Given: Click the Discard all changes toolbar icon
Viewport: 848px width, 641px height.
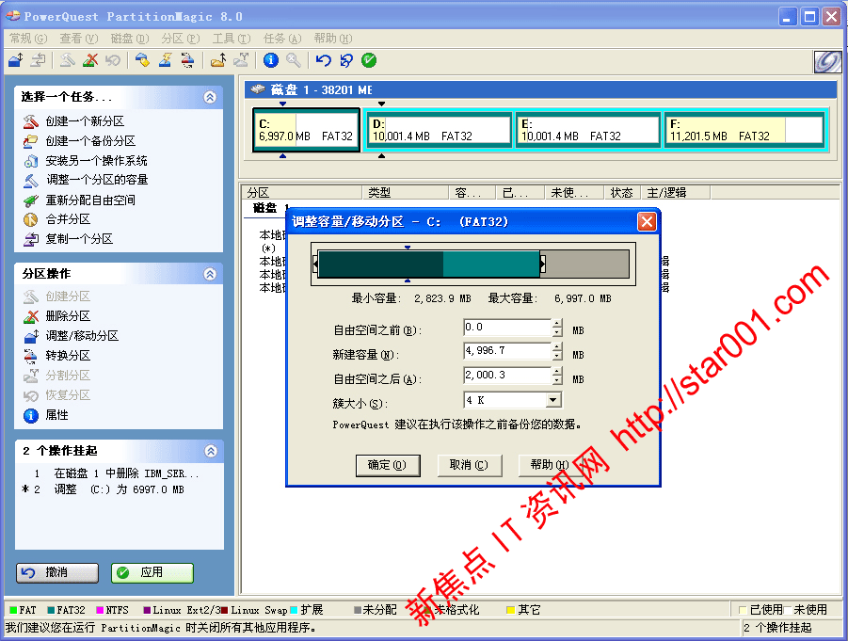Looking at the screenshot, I should pyautogui.click(x=346, y=60).
